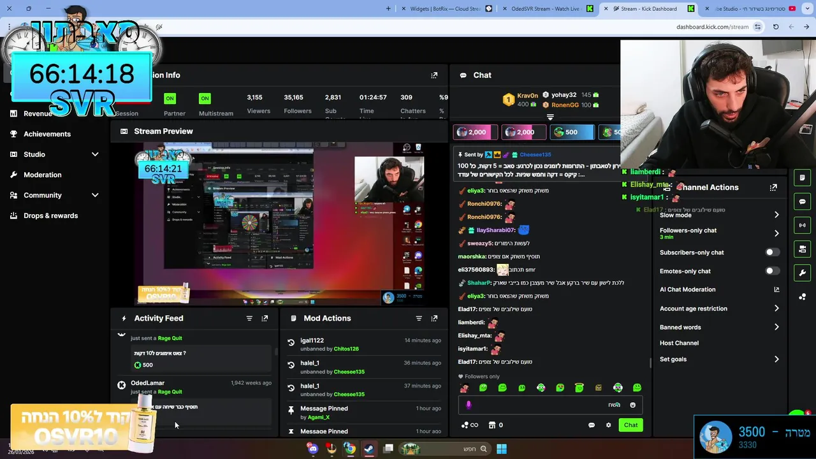Image resolution: width=816 pixels, height=459 pixels.
Task: Toggle the Multistream ON indicator
Action: [205, 98]
